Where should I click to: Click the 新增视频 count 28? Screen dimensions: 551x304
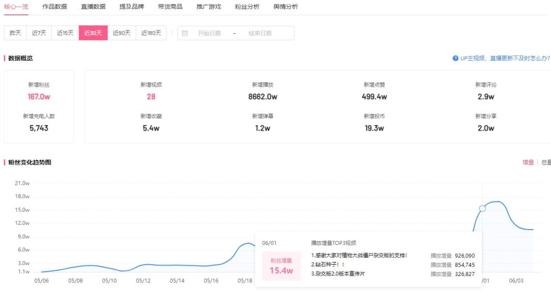pyautogui.click(x=151, y=96)
